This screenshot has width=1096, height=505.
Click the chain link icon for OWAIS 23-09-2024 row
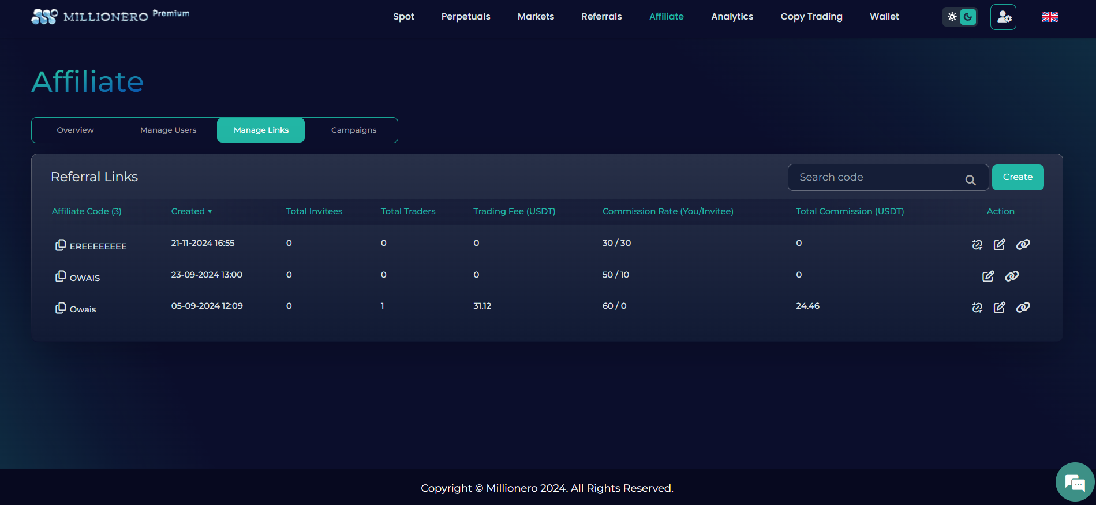[1011, 276]
